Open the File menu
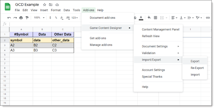 click(17, 10)
